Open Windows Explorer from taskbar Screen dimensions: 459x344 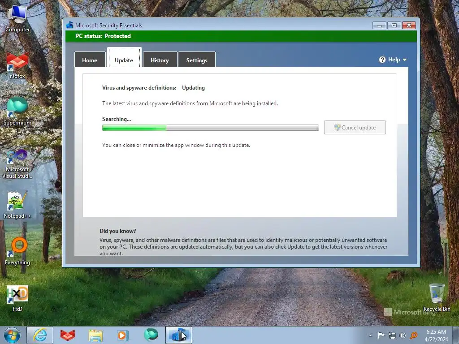(x=95, y=335)
